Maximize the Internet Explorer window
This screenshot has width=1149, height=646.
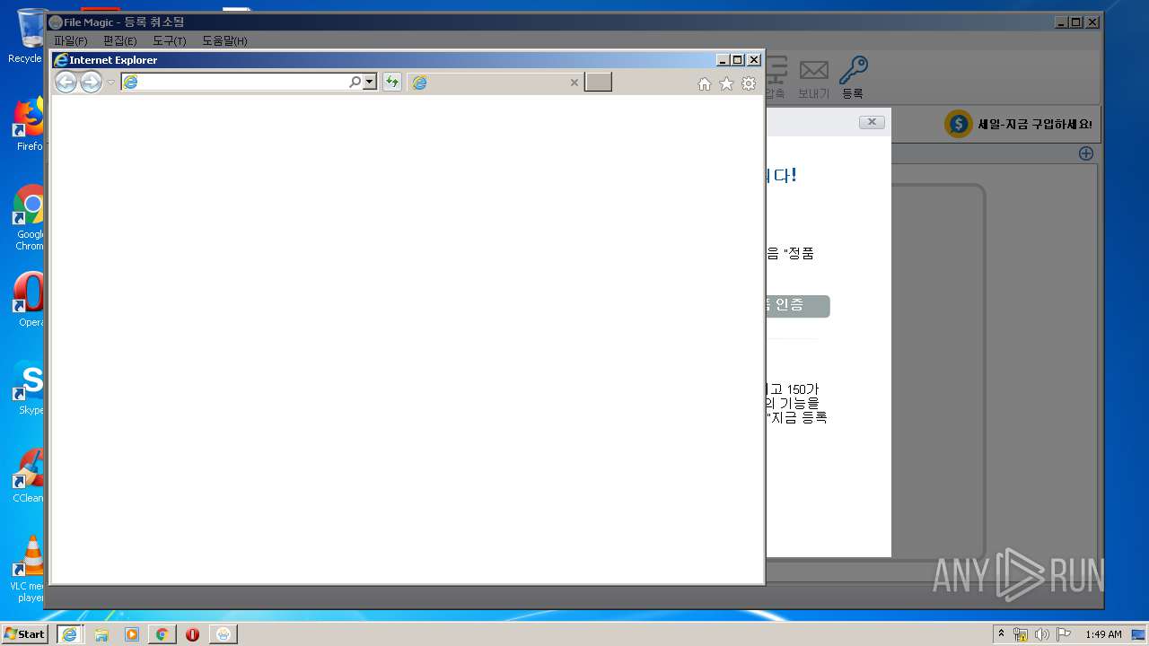[x=738, y=60]
